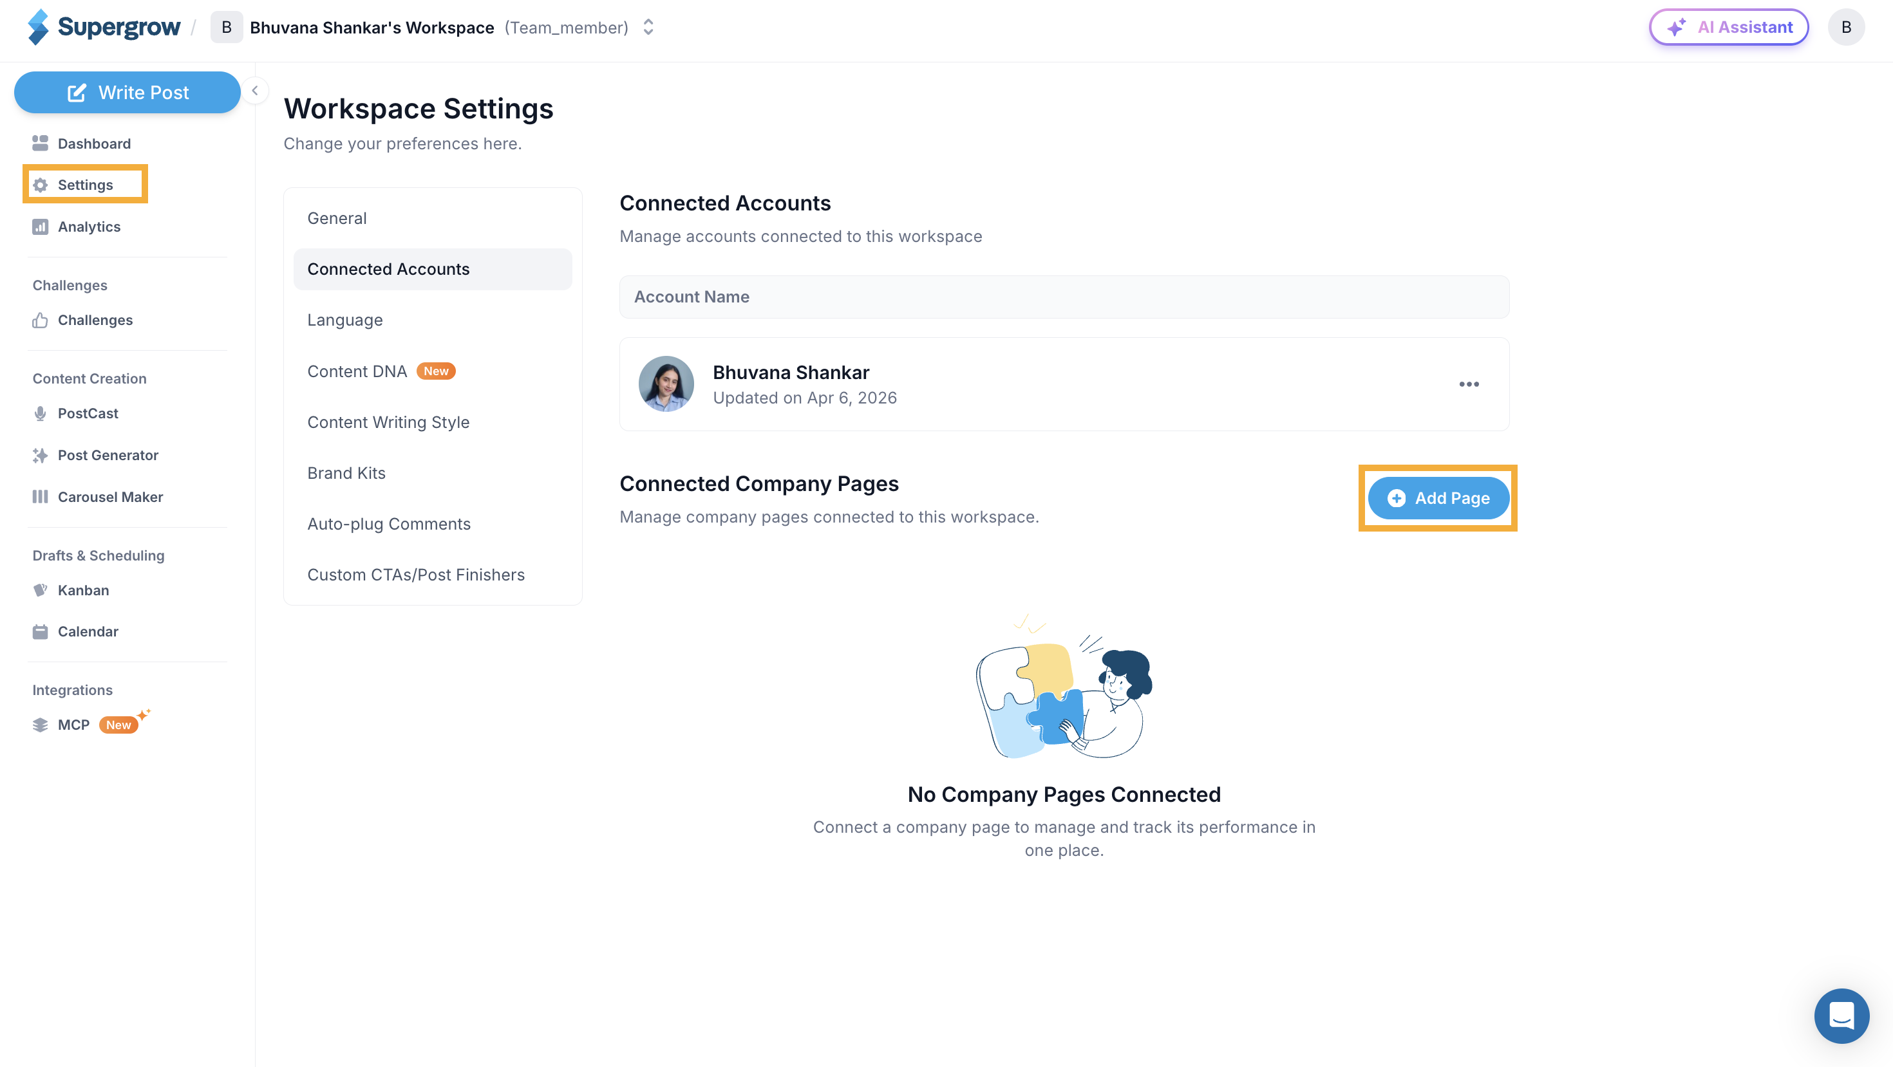Click the workspace B avatar badge
Screen dimensions: 1893x1067
tap(227, 27)
